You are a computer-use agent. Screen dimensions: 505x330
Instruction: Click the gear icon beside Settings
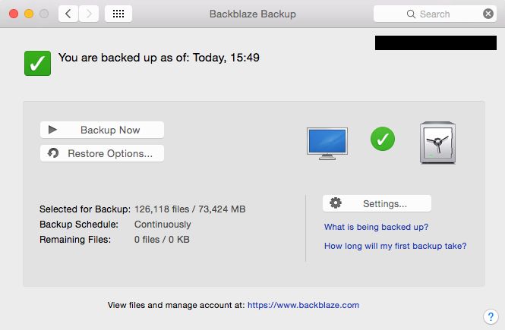click(x=336, y=203)
